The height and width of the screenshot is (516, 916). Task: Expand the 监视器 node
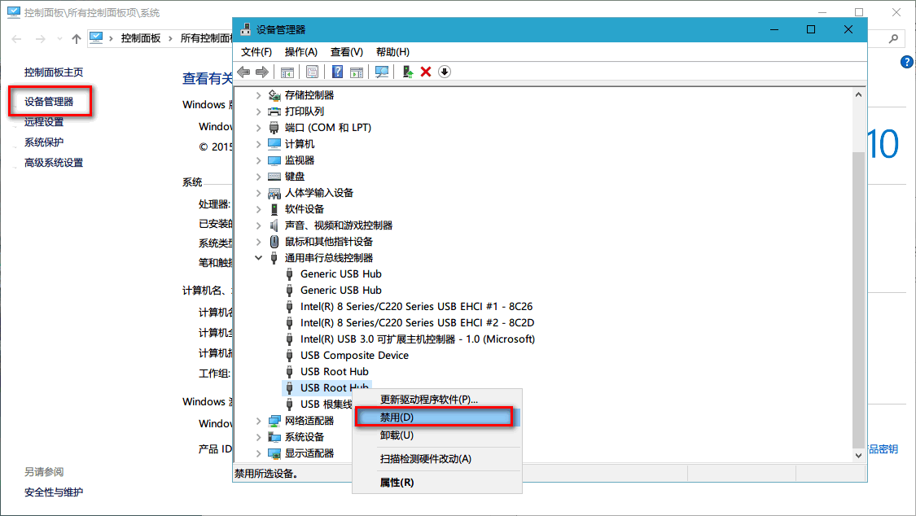[x=258, y=160]
